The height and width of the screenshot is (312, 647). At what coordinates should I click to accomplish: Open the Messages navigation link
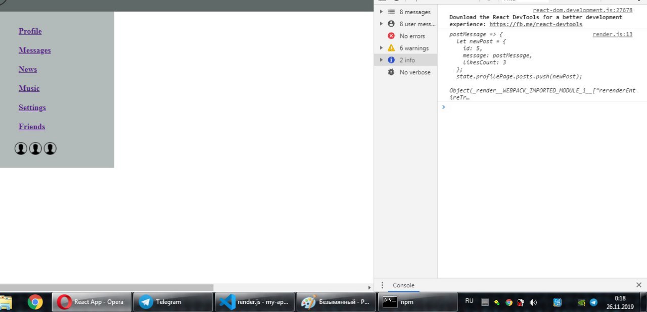pyautogui.click(x=35, y=50)
